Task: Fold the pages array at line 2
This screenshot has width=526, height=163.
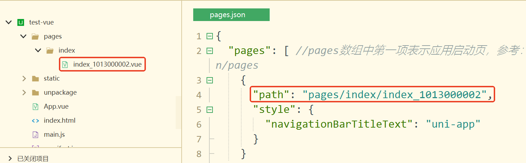Action: [x=210, y=51]
